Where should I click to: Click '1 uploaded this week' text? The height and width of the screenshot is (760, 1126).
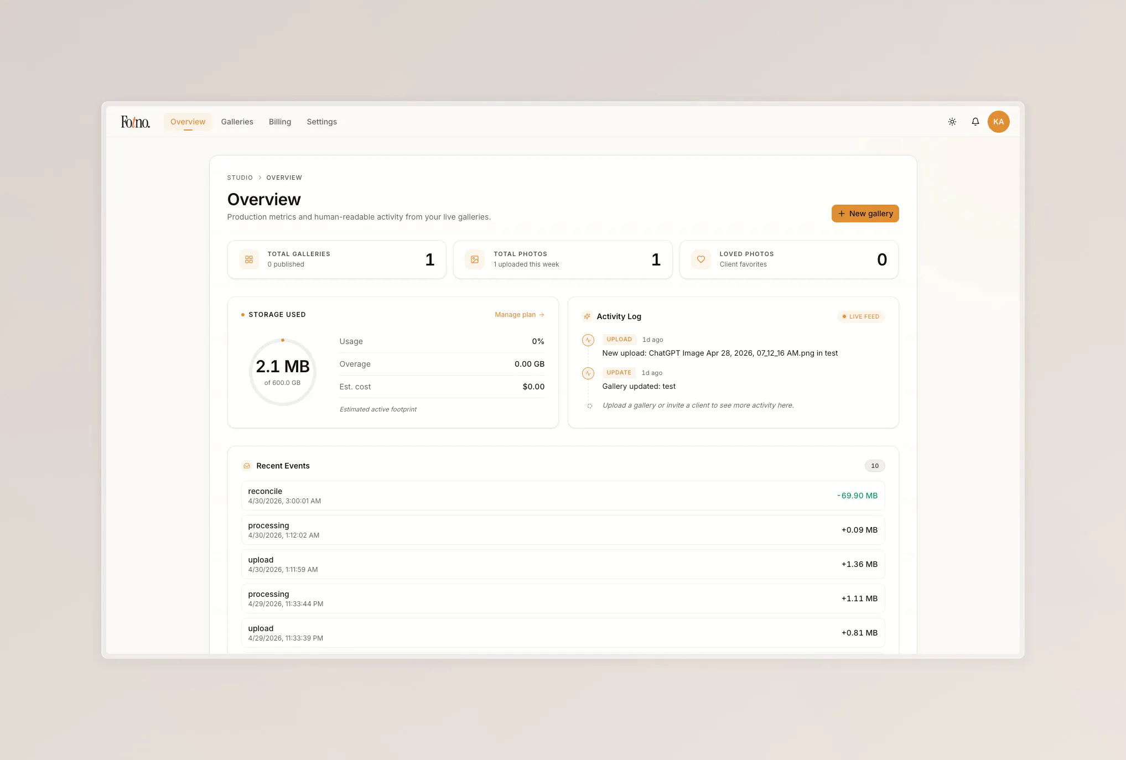(526, 264)
